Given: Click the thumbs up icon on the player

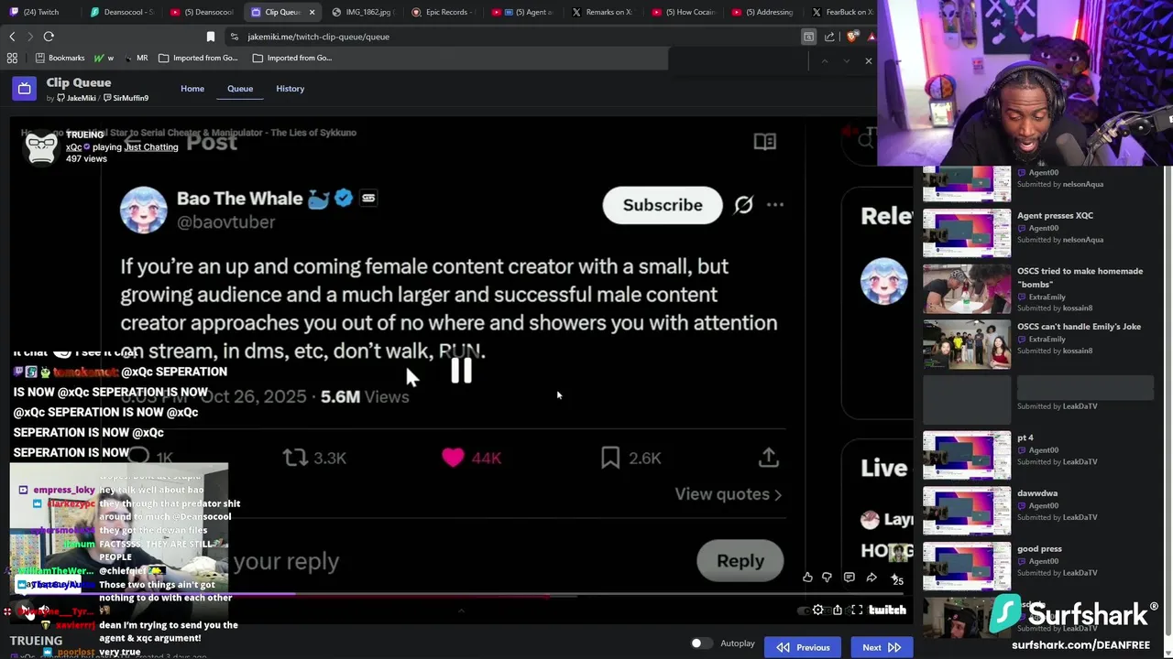Looking at the screenshot, I should 807,578.
